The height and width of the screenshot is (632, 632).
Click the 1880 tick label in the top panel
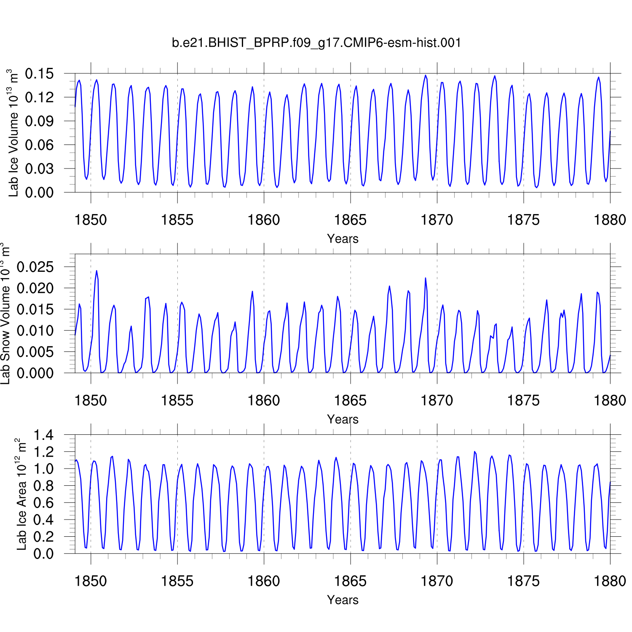[610, 220]
